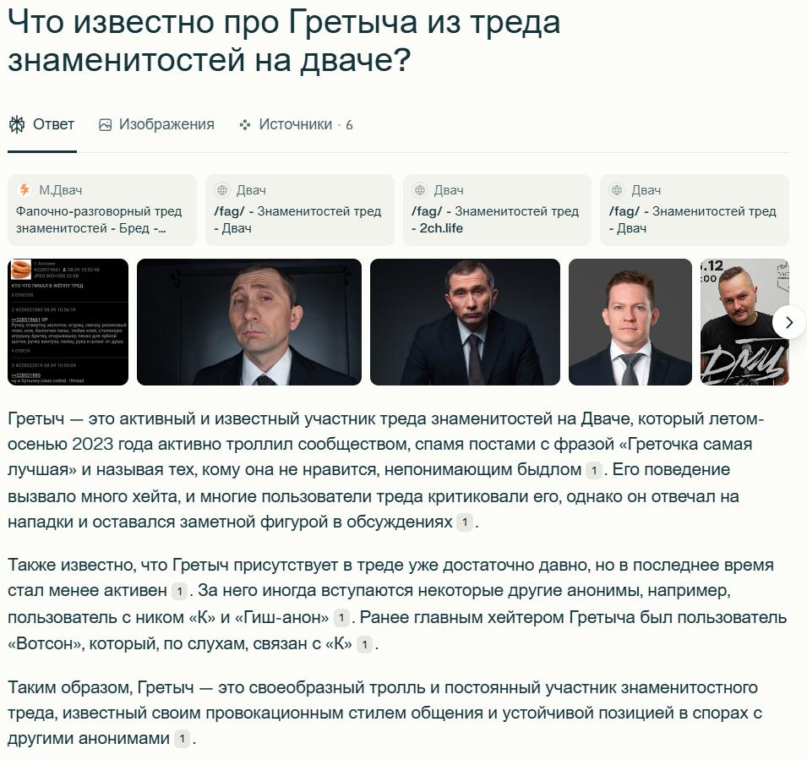The height and width of the screenshot is (760, 807).
Task: Click citation 1 after Гиш-анон
Action: [341, 618]
